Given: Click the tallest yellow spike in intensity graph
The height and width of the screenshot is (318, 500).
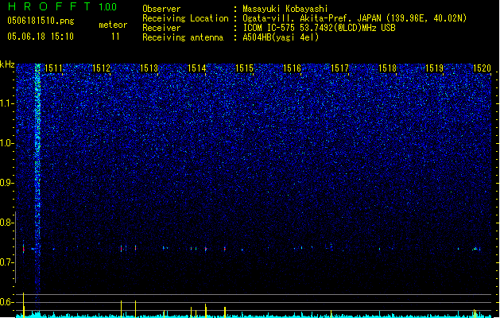Looking at the screenshot, I should [24, 305].
